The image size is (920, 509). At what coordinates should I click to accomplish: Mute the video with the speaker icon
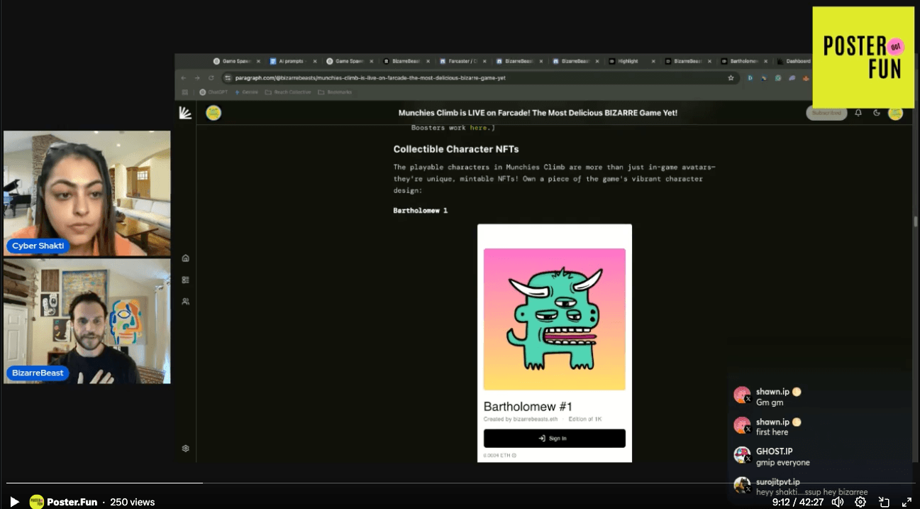tap(838, 502)
